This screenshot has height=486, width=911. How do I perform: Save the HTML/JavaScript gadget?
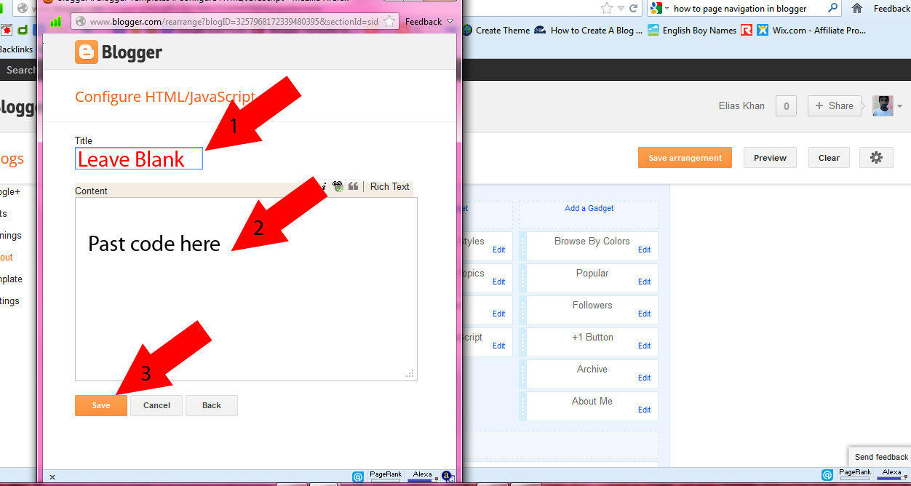click(x=101, y=405)
